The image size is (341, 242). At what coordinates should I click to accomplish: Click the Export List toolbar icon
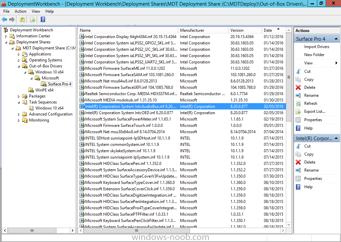pyautogui.click(x=33, y=20)
